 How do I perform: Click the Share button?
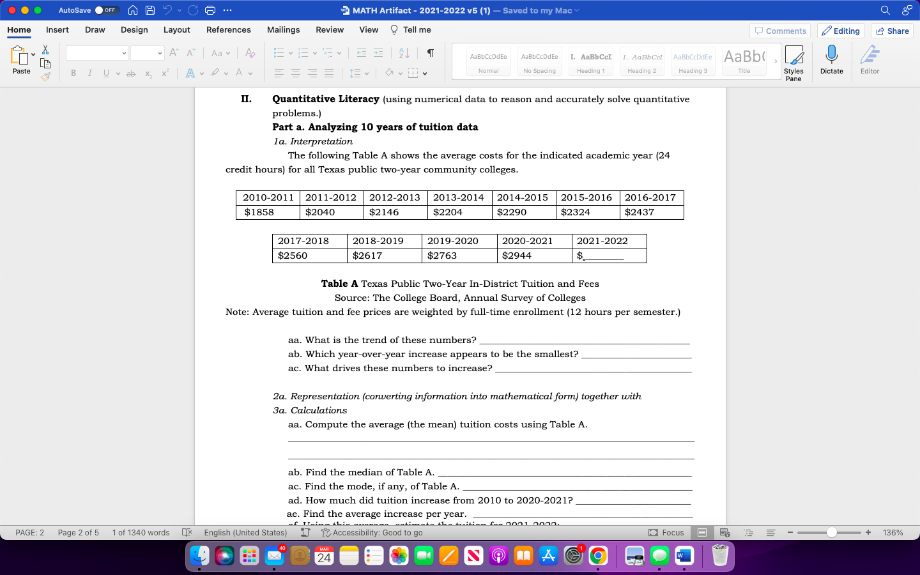click(892, 30)
